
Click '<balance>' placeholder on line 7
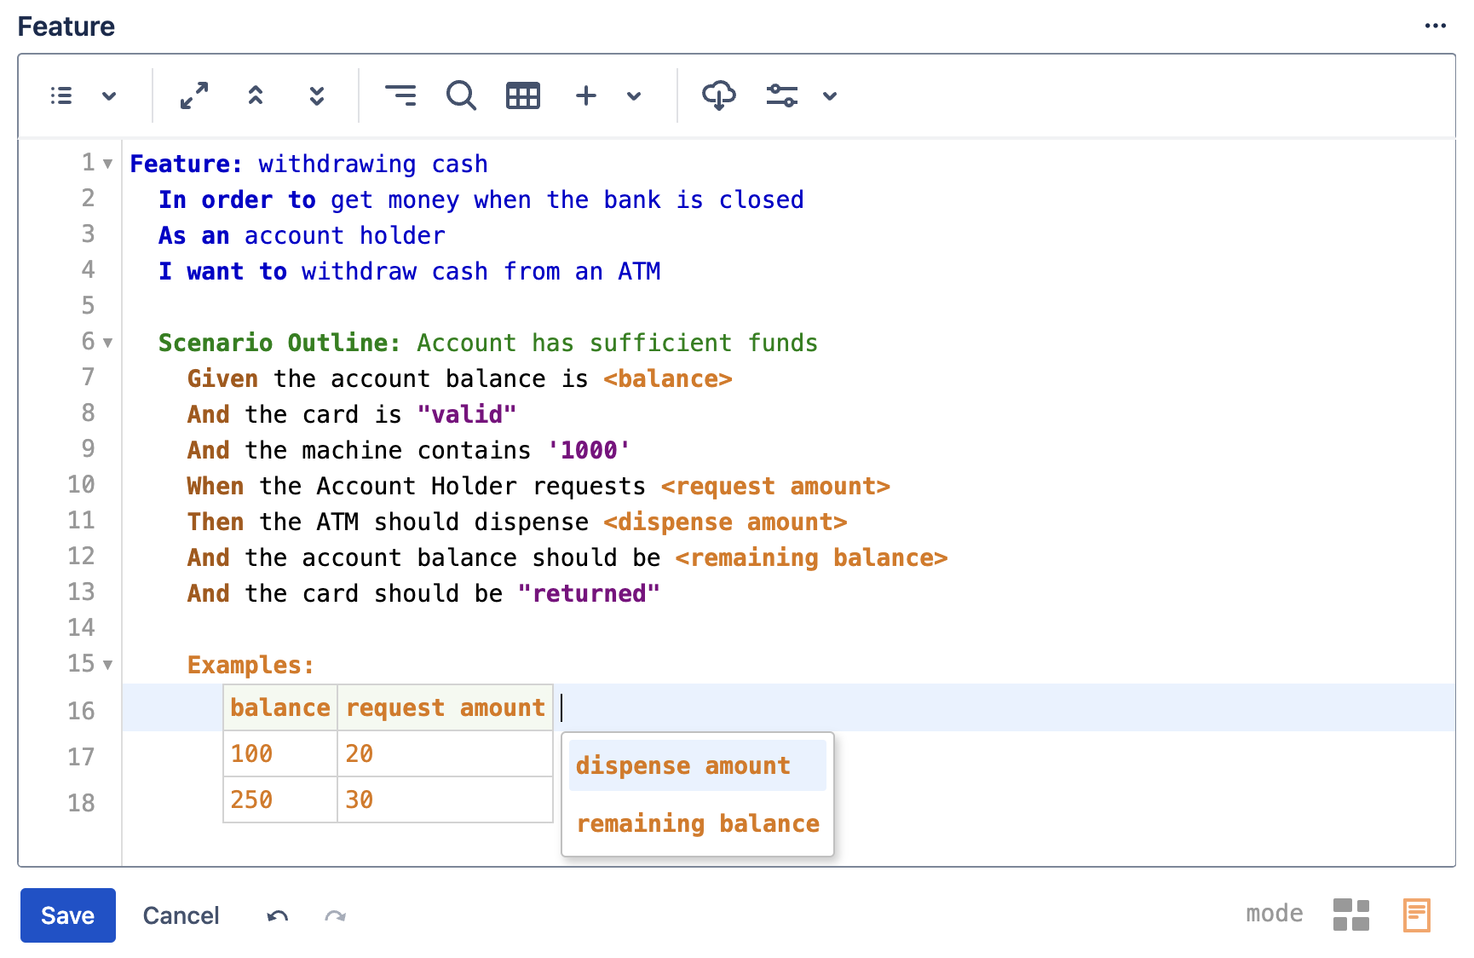(668, 378)
